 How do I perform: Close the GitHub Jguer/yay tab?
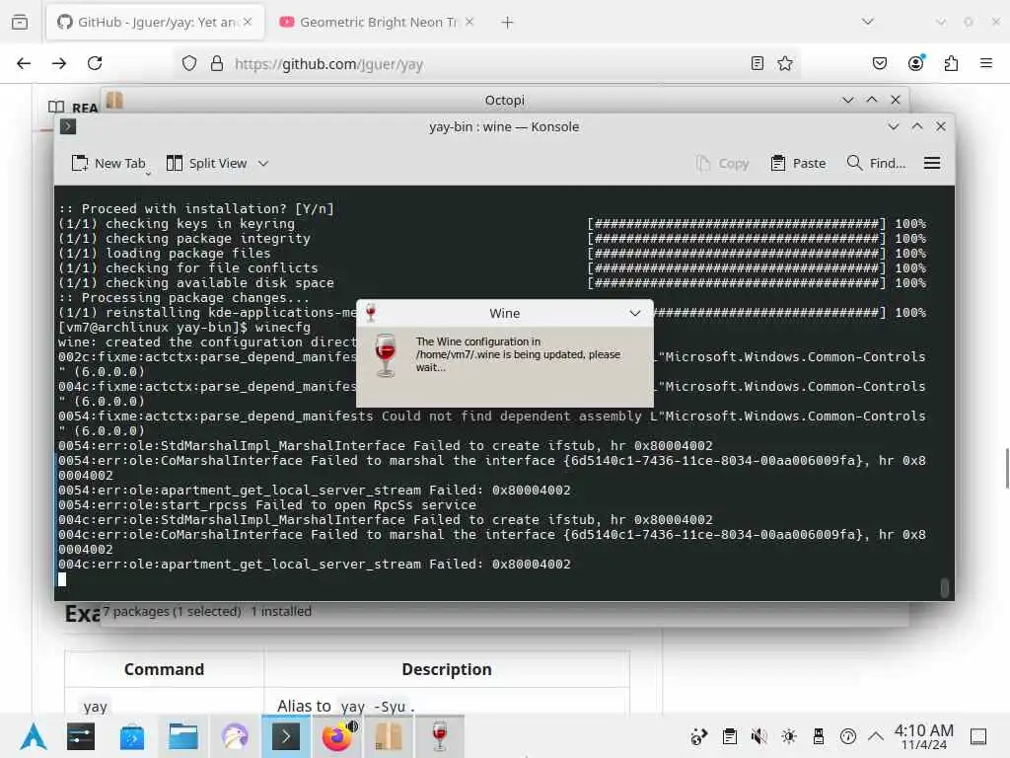(x=248, y=22)
